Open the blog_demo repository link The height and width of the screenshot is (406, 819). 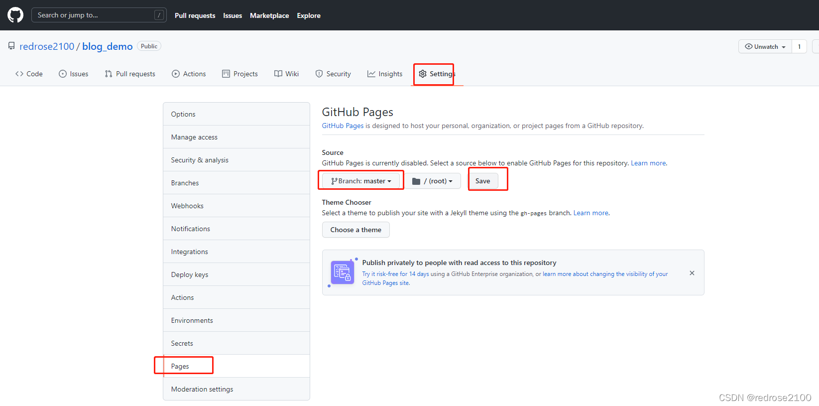click(x=108, y=46)
